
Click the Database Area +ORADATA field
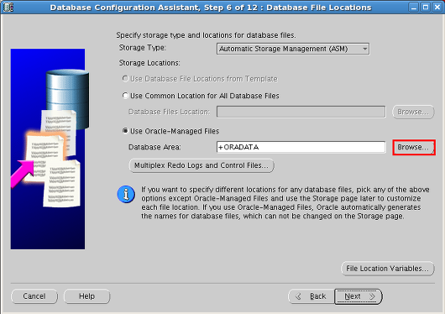pos(301,147)
